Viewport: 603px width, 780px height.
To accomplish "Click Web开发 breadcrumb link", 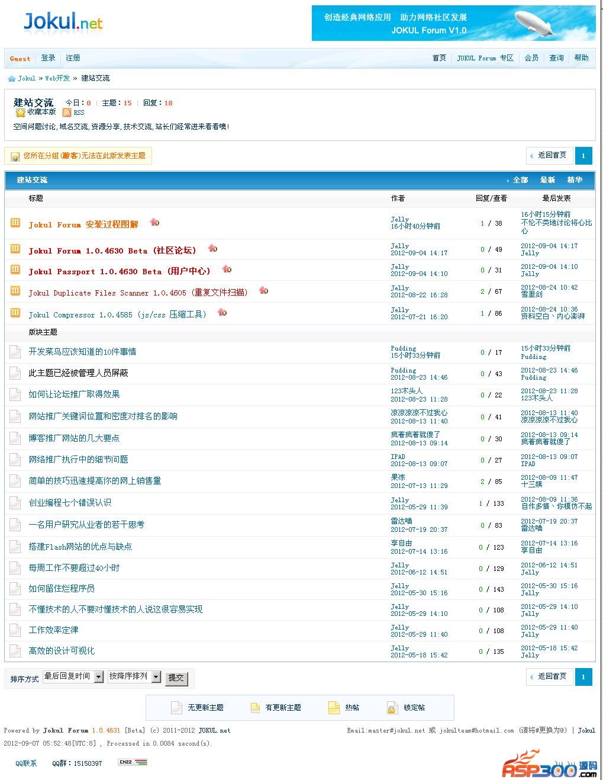I will coord(57,78).
